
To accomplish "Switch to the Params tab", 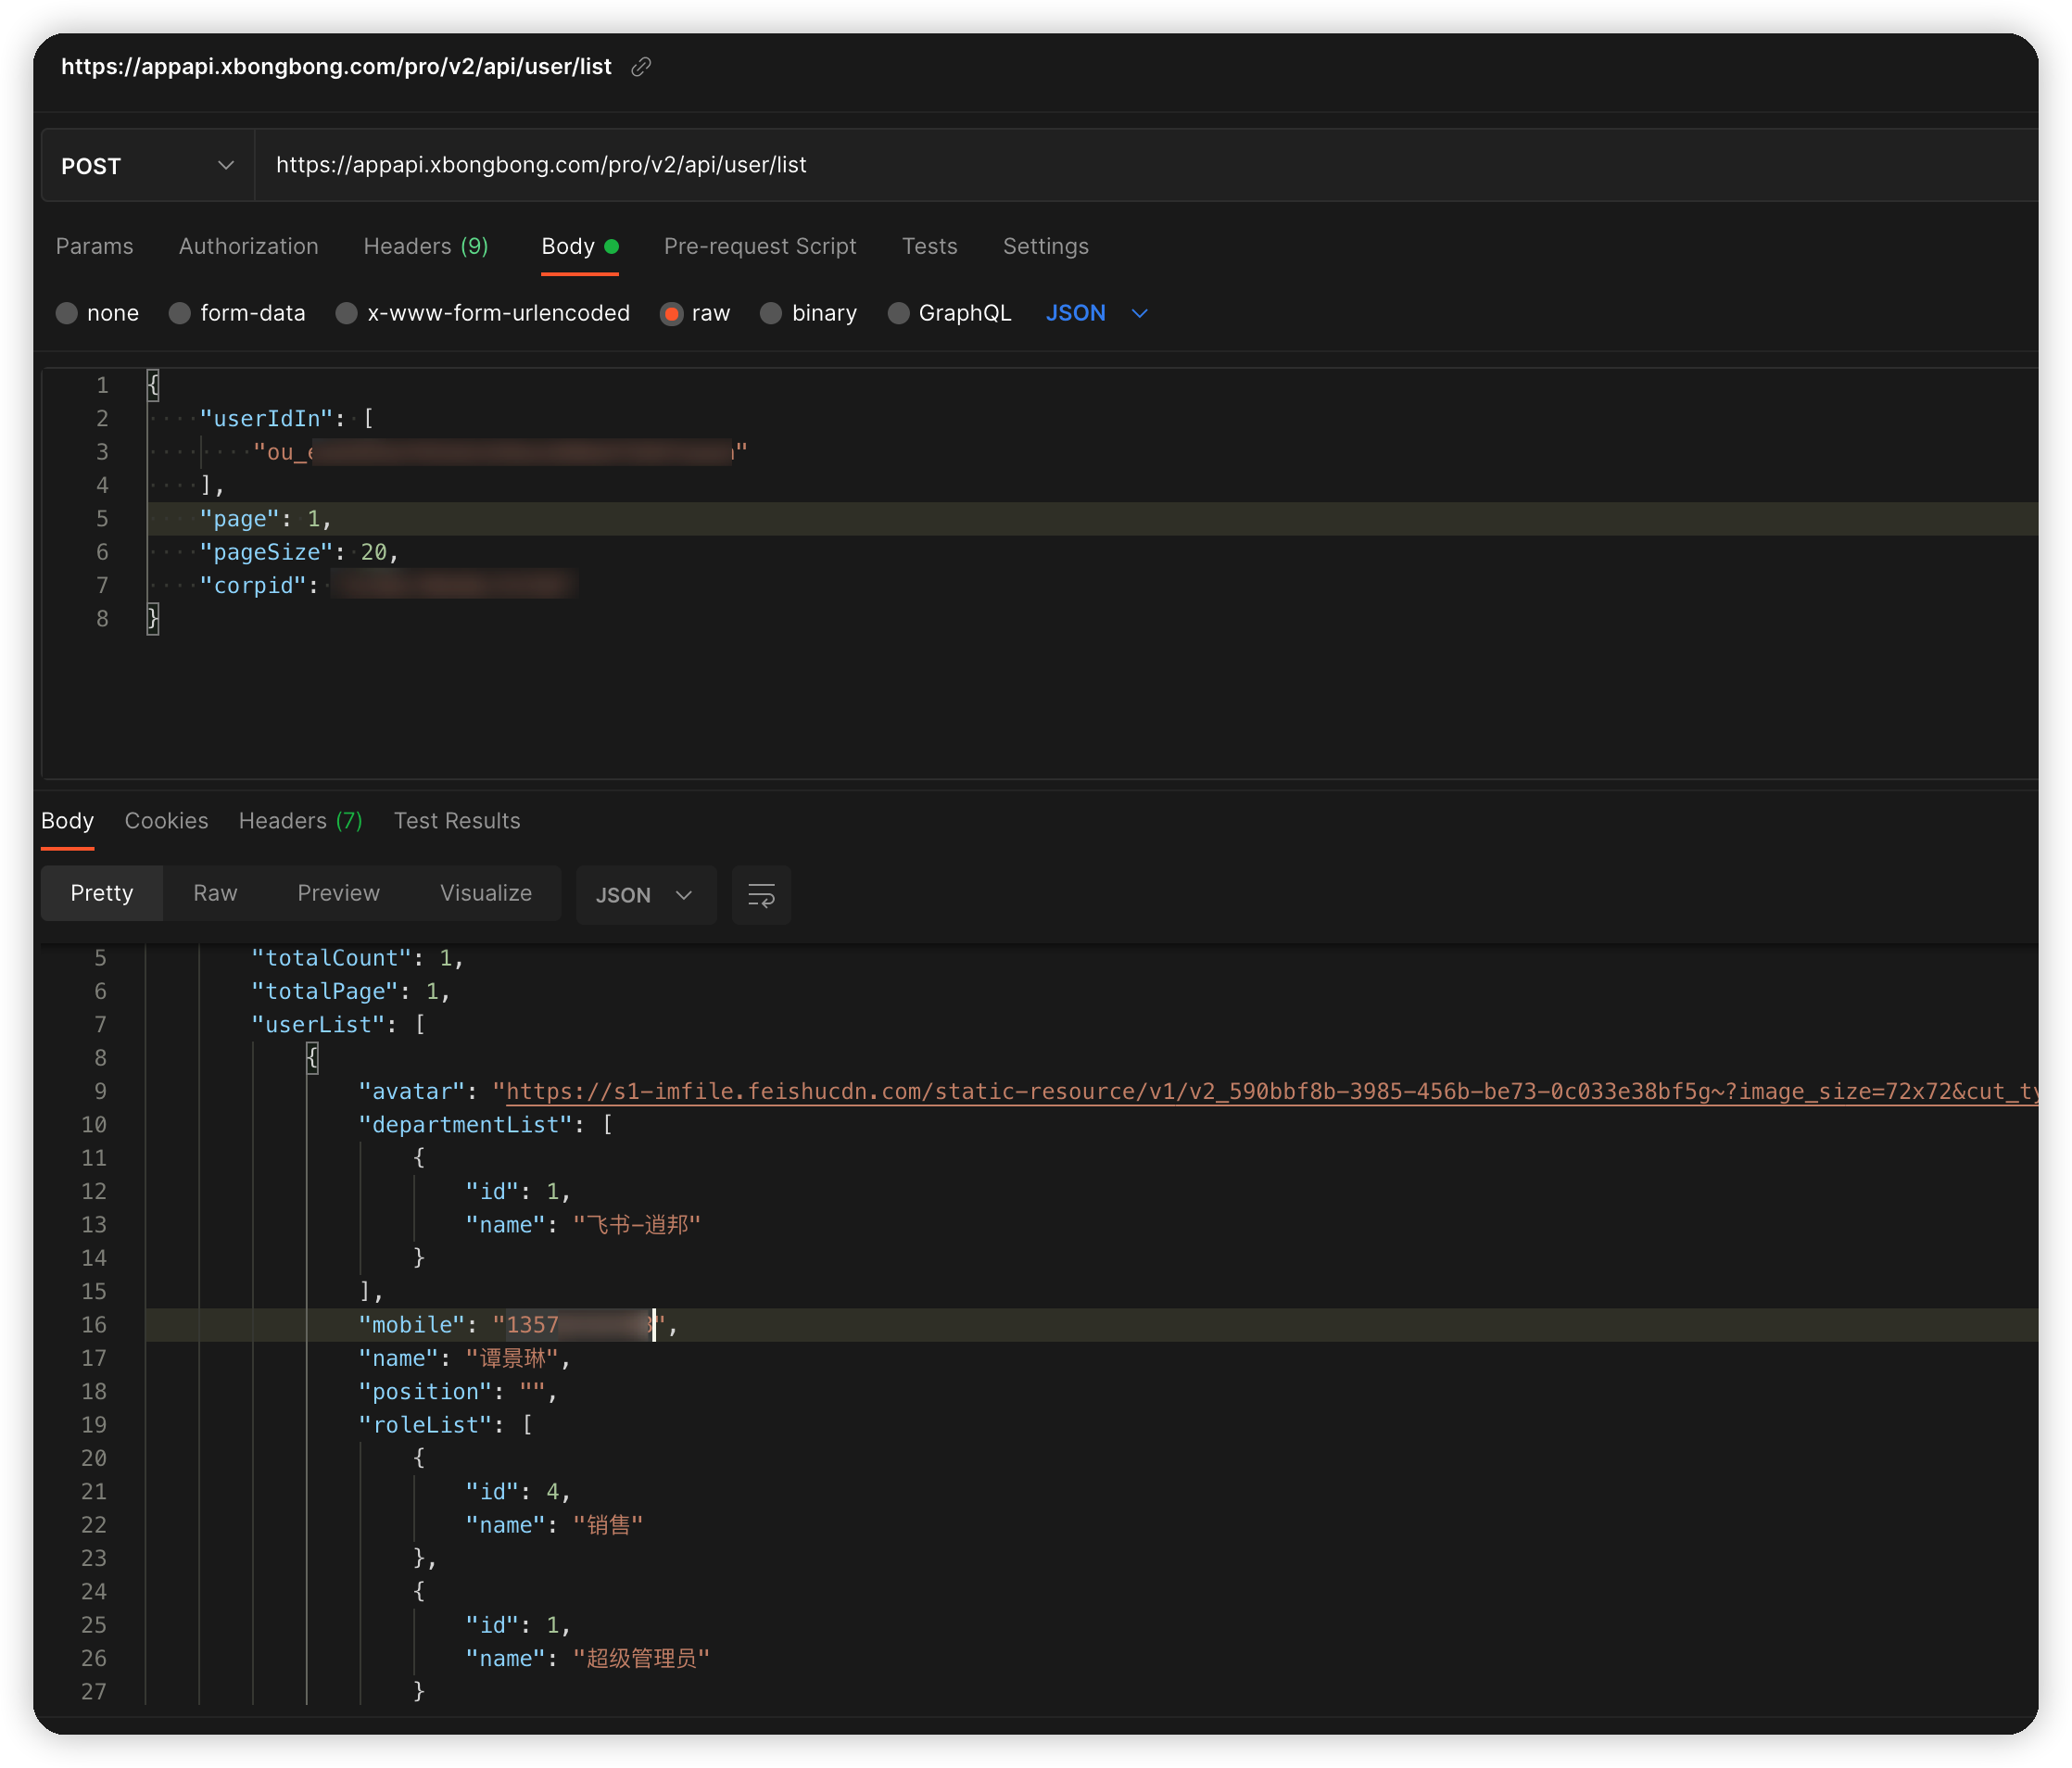I will click(x=94, y=247).
